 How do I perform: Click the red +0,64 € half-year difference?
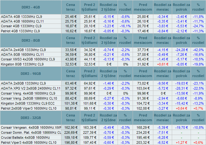pos(182,108)
